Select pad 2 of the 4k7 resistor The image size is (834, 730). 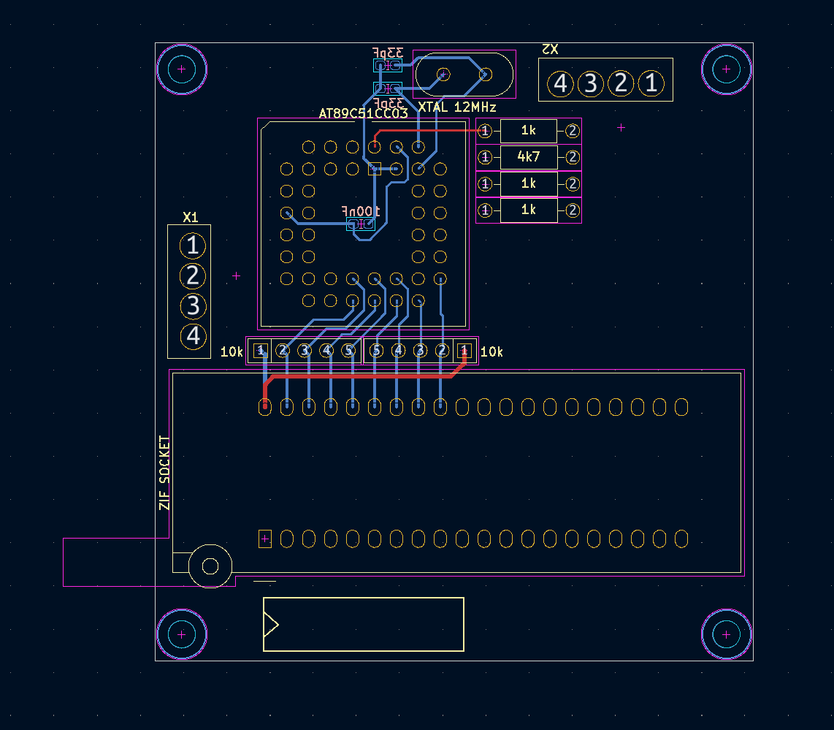[573, 158]
